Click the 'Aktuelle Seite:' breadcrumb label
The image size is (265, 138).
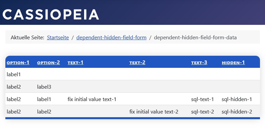(x=27, y=37)
